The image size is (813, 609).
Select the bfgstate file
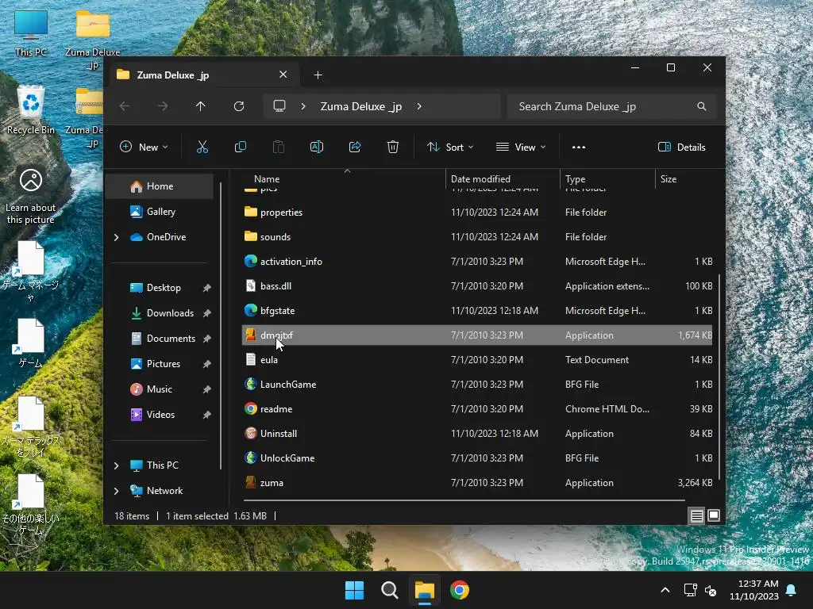tap(477, 311)
